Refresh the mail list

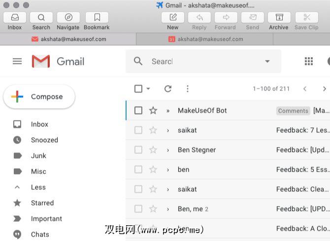click(x=168, y=89)
